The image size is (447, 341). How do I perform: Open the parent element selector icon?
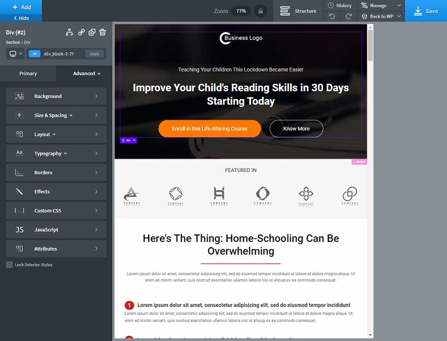pos(69,32)
